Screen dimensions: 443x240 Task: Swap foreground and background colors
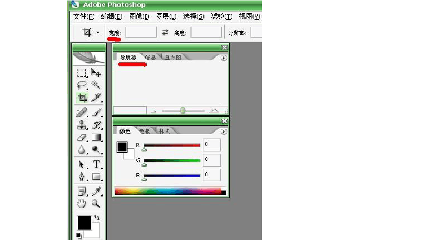(x=97, y=217)
